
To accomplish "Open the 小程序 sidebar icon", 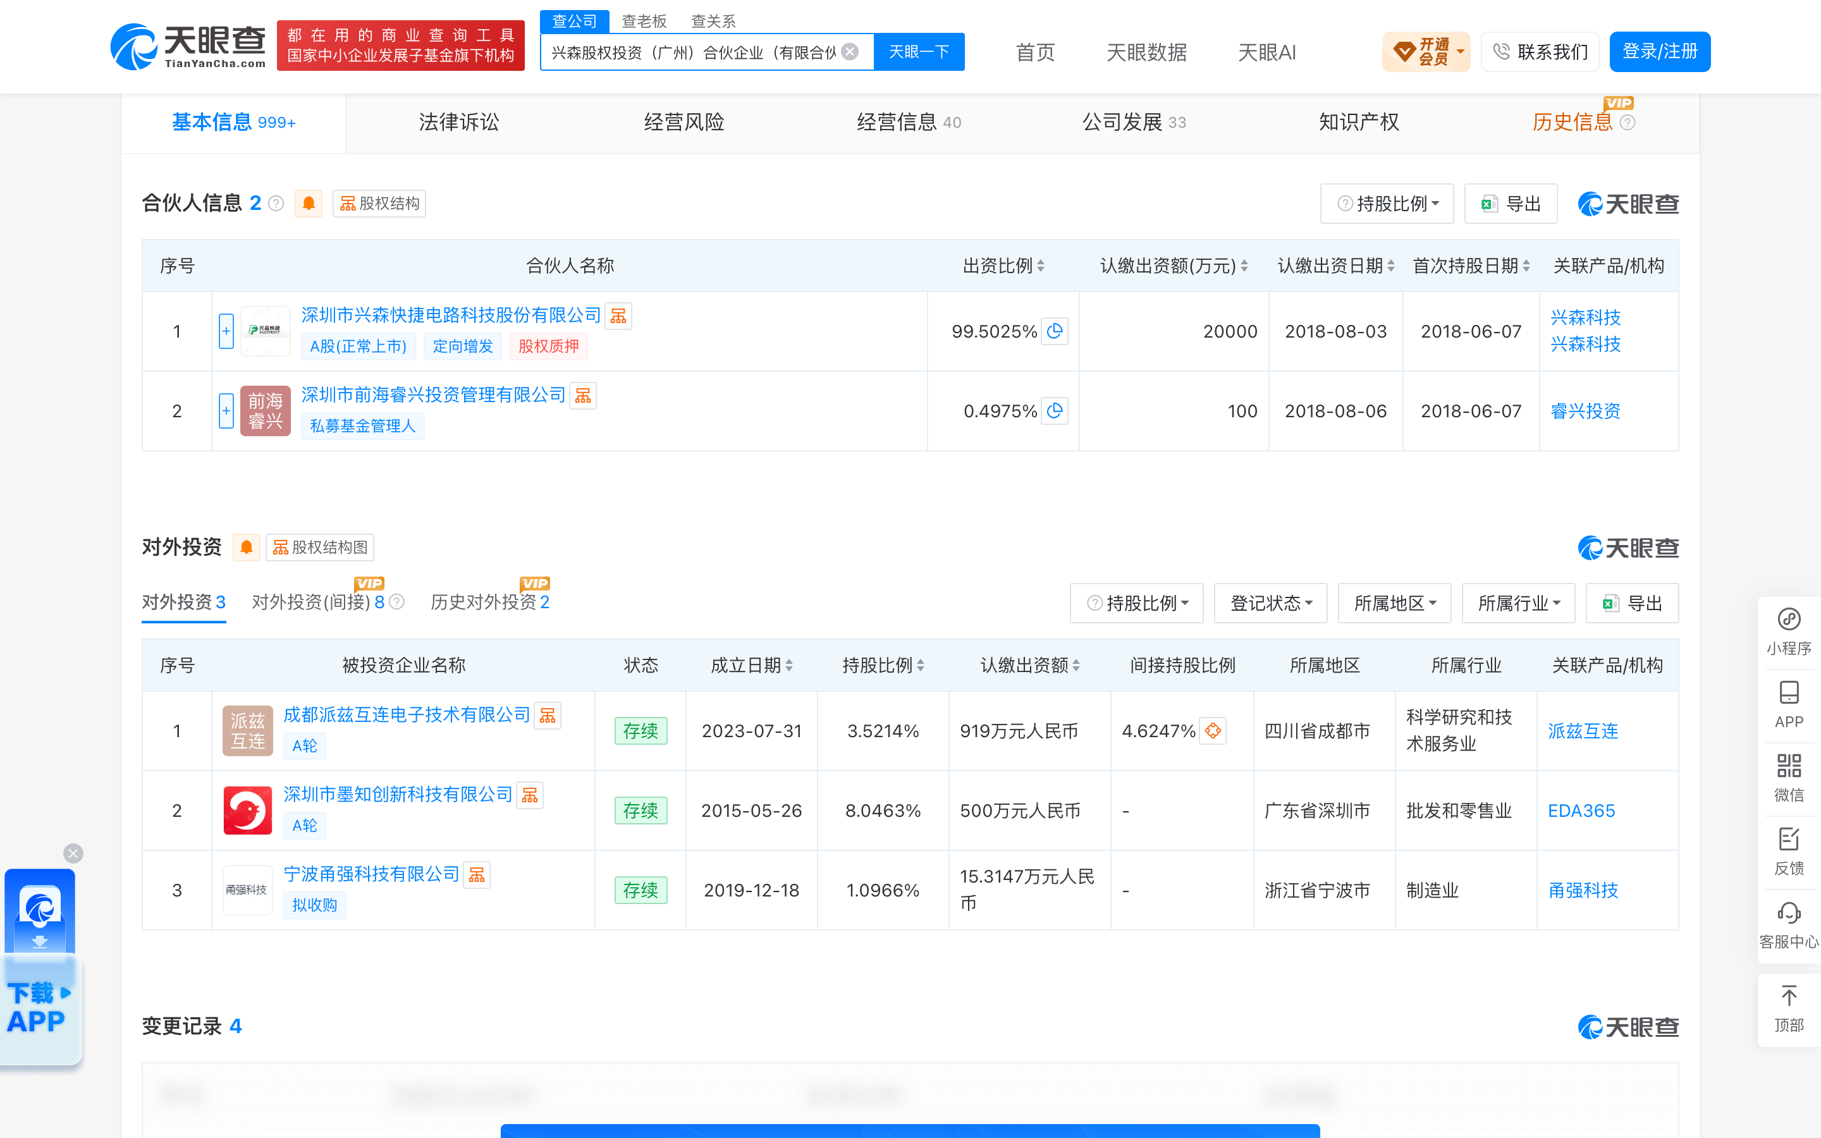I will tap(1789, 632).
